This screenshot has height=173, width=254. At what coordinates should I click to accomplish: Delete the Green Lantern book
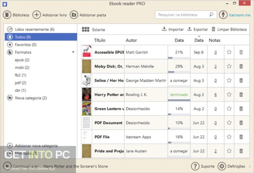coord(241,108)
